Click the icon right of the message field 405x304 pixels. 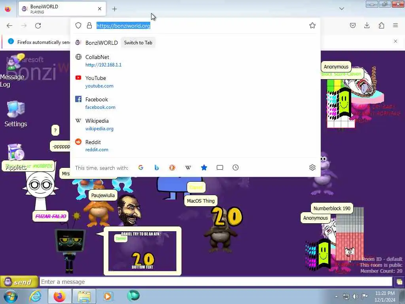pyautogui.click(x=399, y=282)
